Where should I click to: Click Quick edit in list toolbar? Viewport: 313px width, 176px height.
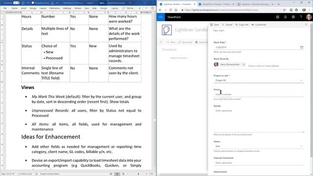(185, 42)
